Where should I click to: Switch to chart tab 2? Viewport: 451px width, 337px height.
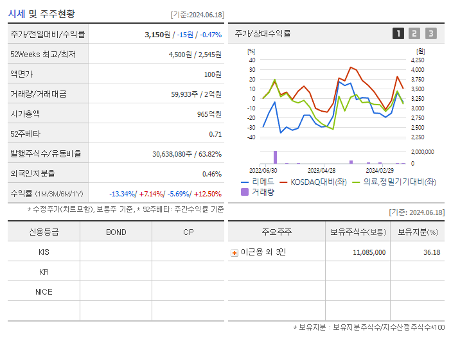click(414, 33)
